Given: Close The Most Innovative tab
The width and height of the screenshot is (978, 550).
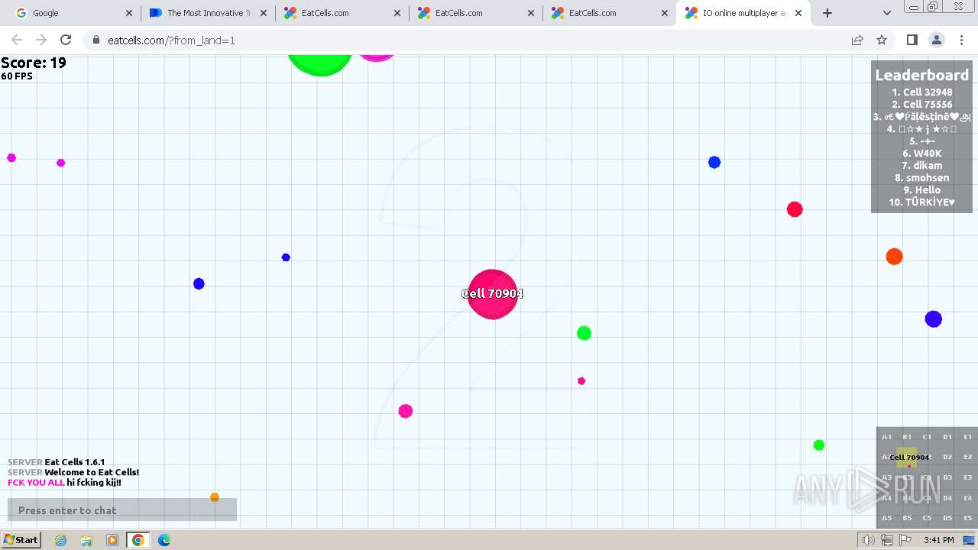Looking at the screenshot, I should coord(263,13).
